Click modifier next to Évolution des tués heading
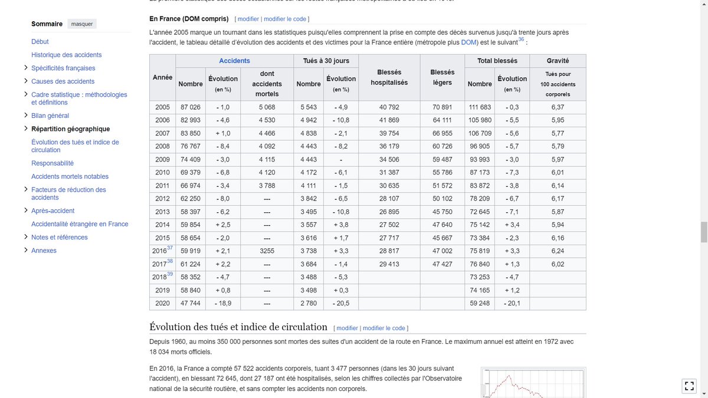This screenshot has width=708, height=398. (x=348, y=328)
